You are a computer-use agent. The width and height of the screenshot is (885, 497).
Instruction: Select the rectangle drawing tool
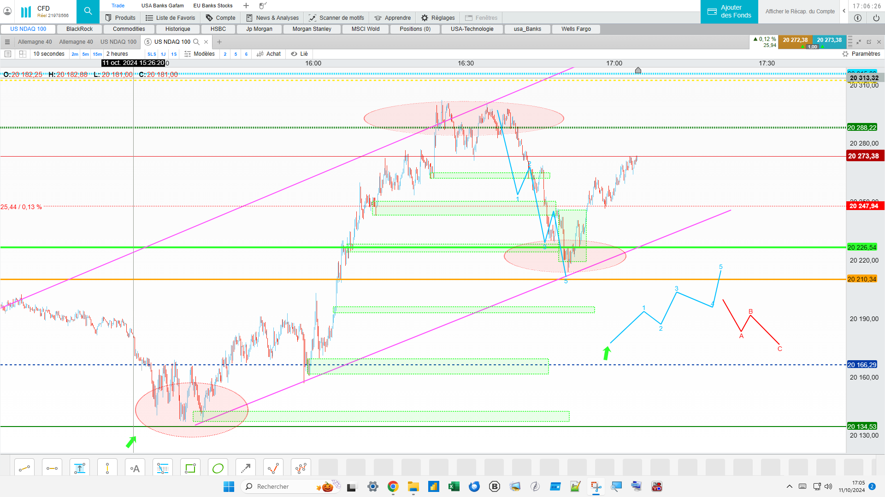pyautogui.click(x=190, y=468)
